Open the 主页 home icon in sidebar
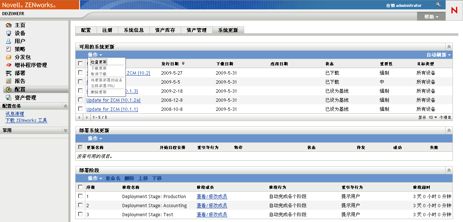Viewport: 463px width, 222px height. (x=9, y=25)
